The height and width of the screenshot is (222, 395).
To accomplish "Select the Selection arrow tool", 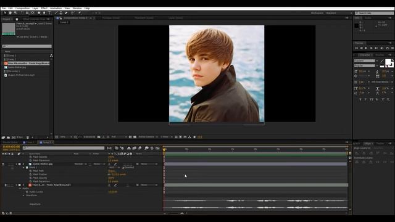I will coord(5,13).
